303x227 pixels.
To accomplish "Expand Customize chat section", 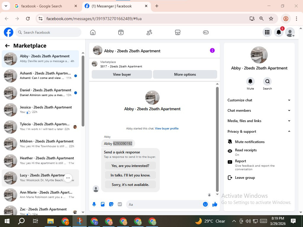I will pyautogui.click(x=259, y=100).
